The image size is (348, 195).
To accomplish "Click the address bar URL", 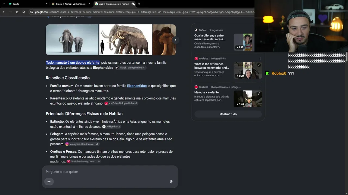I will pyautogui.click(x=144, y=12).
